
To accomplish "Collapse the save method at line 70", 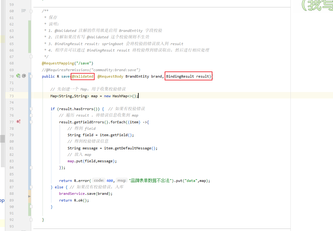I will [31, 76].
